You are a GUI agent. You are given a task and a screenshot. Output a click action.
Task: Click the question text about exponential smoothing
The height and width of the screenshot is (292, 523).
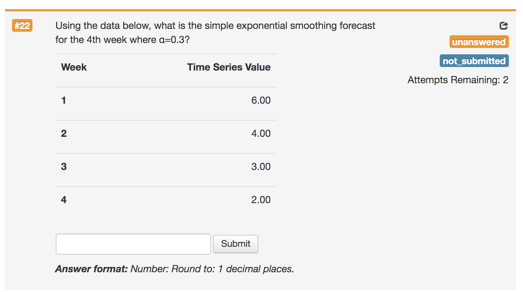[x=215, y=32]
